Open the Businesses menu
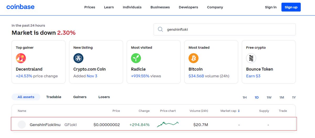The height and width of the screenshot is (138, 315). tap(160, 7)
